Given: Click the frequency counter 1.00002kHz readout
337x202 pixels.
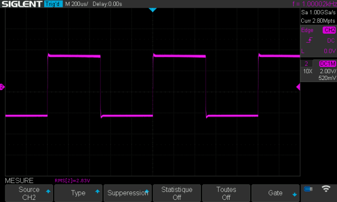Looking at the screenshot, I should click(314, 4).
